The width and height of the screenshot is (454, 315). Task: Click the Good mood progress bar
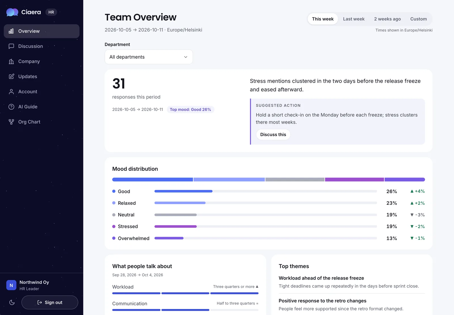tap(266, 191)
